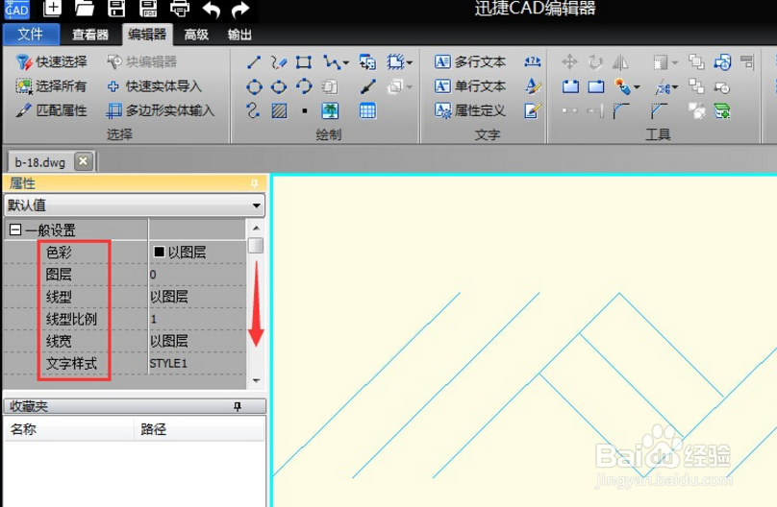Click 多边形实体输入 button
Screen dimensions: 777x507
tap(161, 110)
